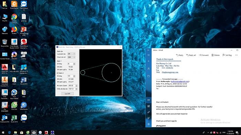
Task: Open the Network desktop icon
Action: 4,30
